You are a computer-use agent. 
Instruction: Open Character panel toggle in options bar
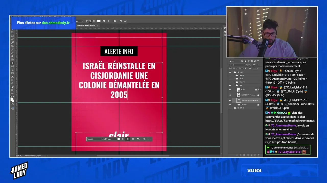pyautogui.click(x=115, y=21)
